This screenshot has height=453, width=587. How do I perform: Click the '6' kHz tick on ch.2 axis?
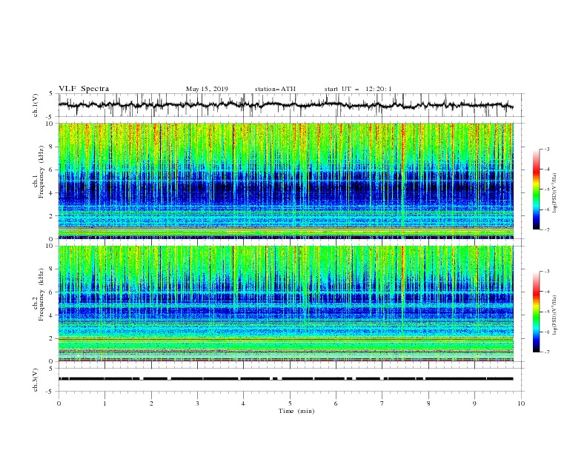(x=52, y=292)
